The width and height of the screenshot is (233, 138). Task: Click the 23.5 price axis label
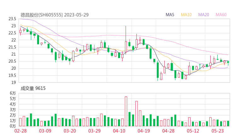click(12, 19)
